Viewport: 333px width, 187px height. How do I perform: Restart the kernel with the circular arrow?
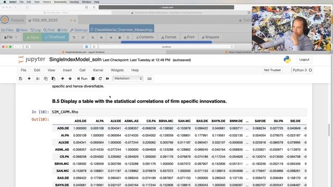coord(100,78)
